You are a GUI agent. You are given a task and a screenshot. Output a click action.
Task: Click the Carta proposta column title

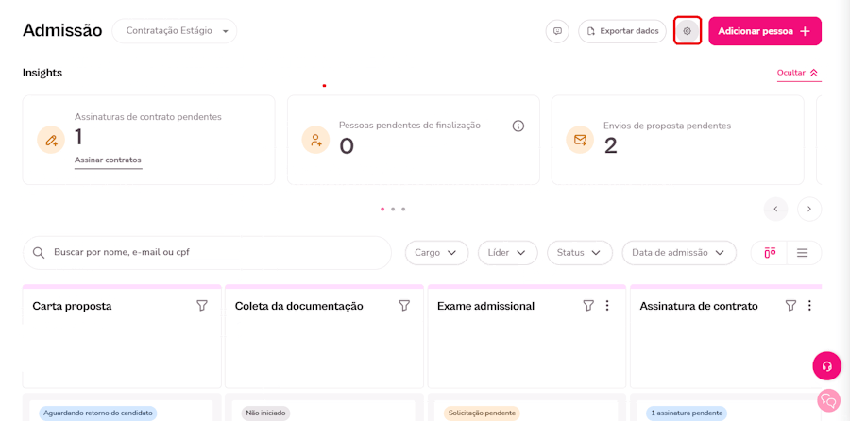(x=72, y=306)
